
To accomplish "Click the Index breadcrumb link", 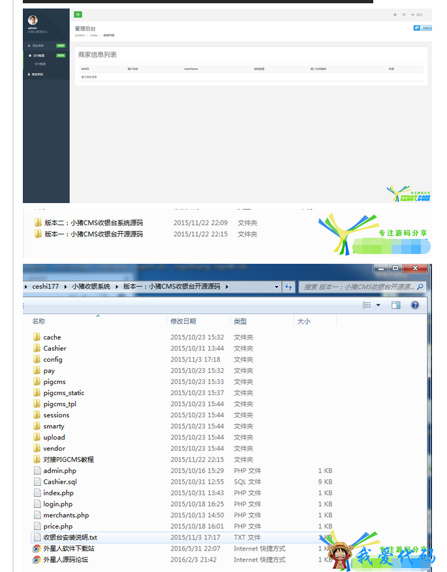I will pyautogui.click(x=94, y=35).
